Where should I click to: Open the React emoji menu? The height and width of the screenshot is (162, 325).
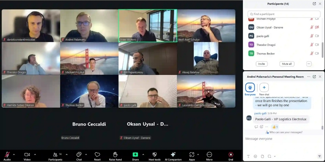[97, 155]
